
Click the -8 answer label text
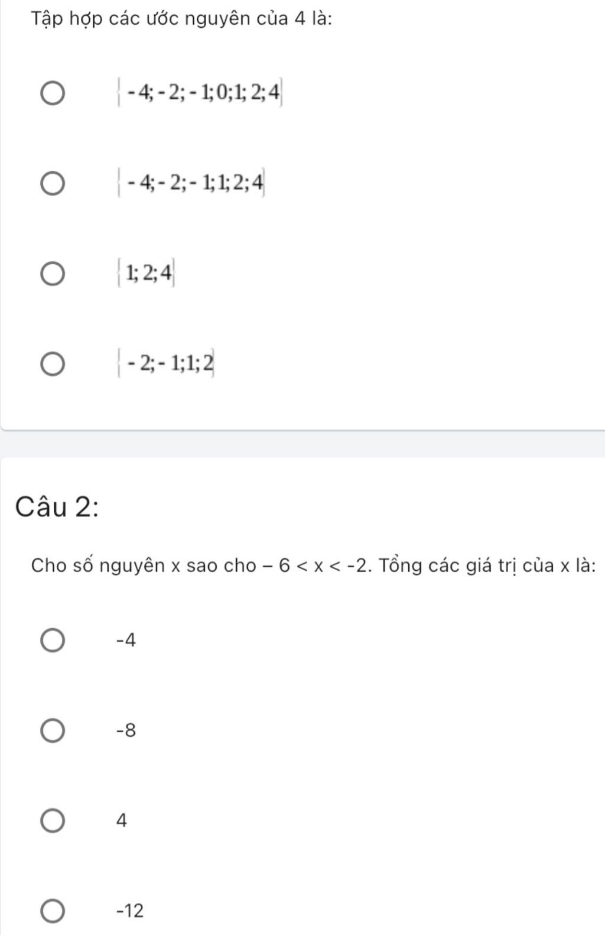click(126, 730)
